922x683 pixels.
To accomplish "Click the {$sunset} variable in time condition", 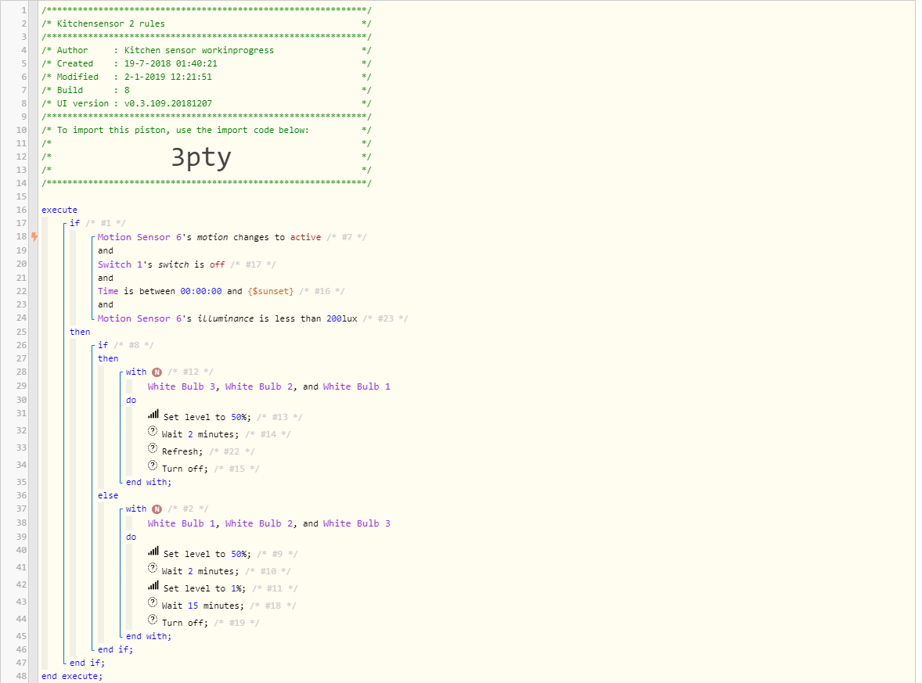I will [271, 292].
